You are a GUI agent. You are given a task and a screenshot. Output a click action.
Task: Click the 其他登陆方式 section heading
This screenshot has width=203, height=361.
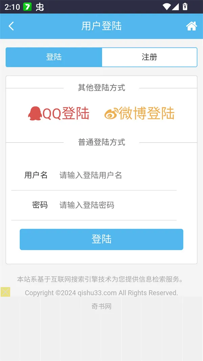point(101,88)
